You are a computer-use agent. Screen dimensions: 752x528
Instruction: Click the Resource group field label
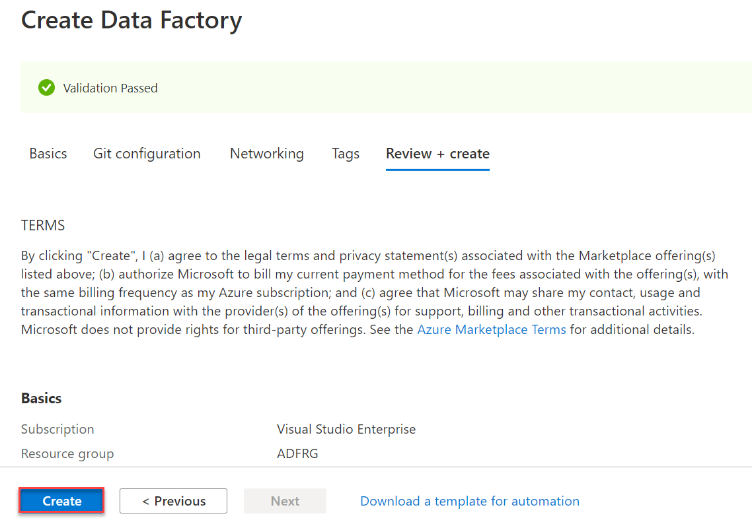pos(67,453)
